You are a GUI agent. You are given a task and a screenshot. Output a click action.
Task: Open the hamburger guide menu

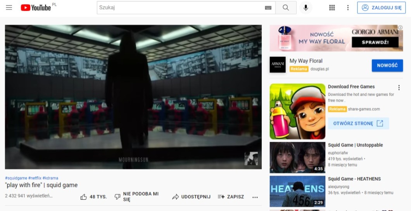click(9, 8)
